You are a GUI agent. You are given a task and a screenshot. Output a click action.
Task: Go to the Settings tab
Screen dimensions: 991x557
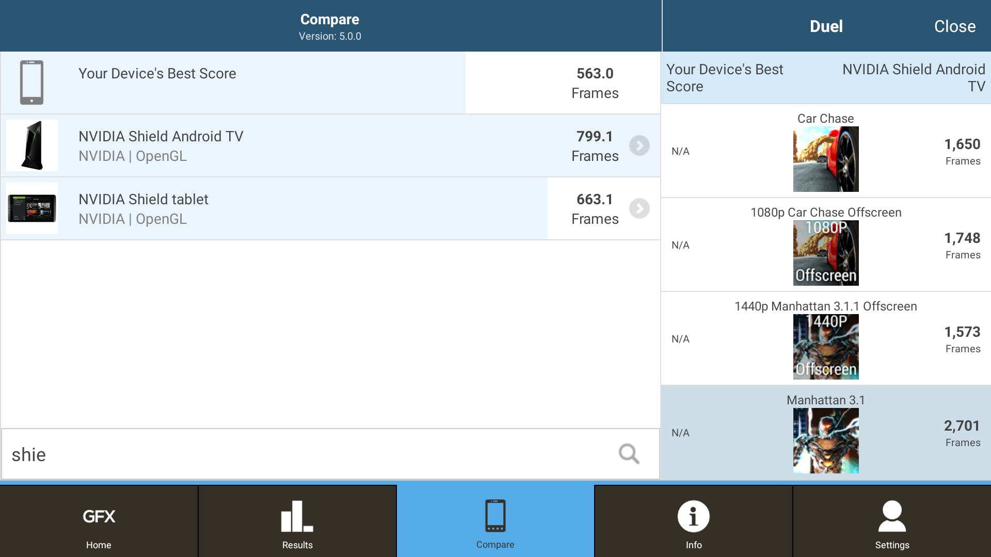pos(892,521)
